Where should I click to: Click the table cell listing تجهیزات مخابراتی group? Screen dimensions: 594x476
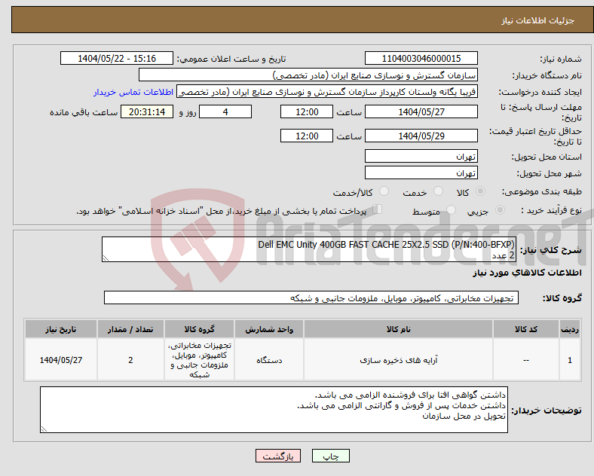pos(199,360)
